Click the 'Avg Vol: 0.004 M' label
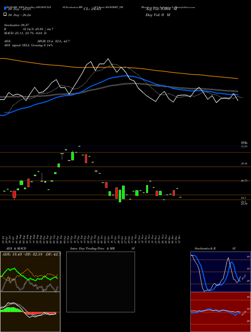The width and height of the screenshot is (251, 332). point(161,9)
